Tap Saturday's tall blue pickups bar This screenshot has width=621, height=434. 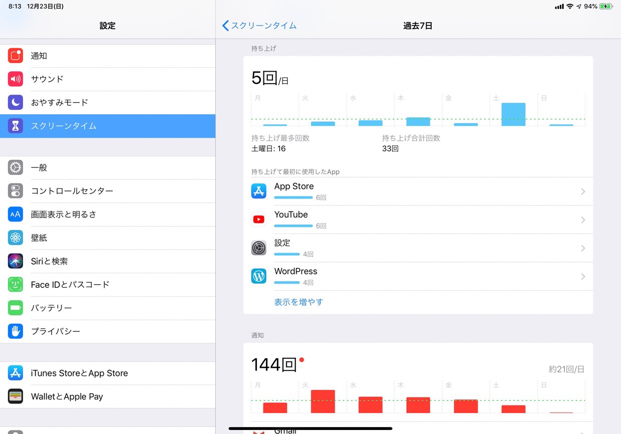(x=513, y=114)
